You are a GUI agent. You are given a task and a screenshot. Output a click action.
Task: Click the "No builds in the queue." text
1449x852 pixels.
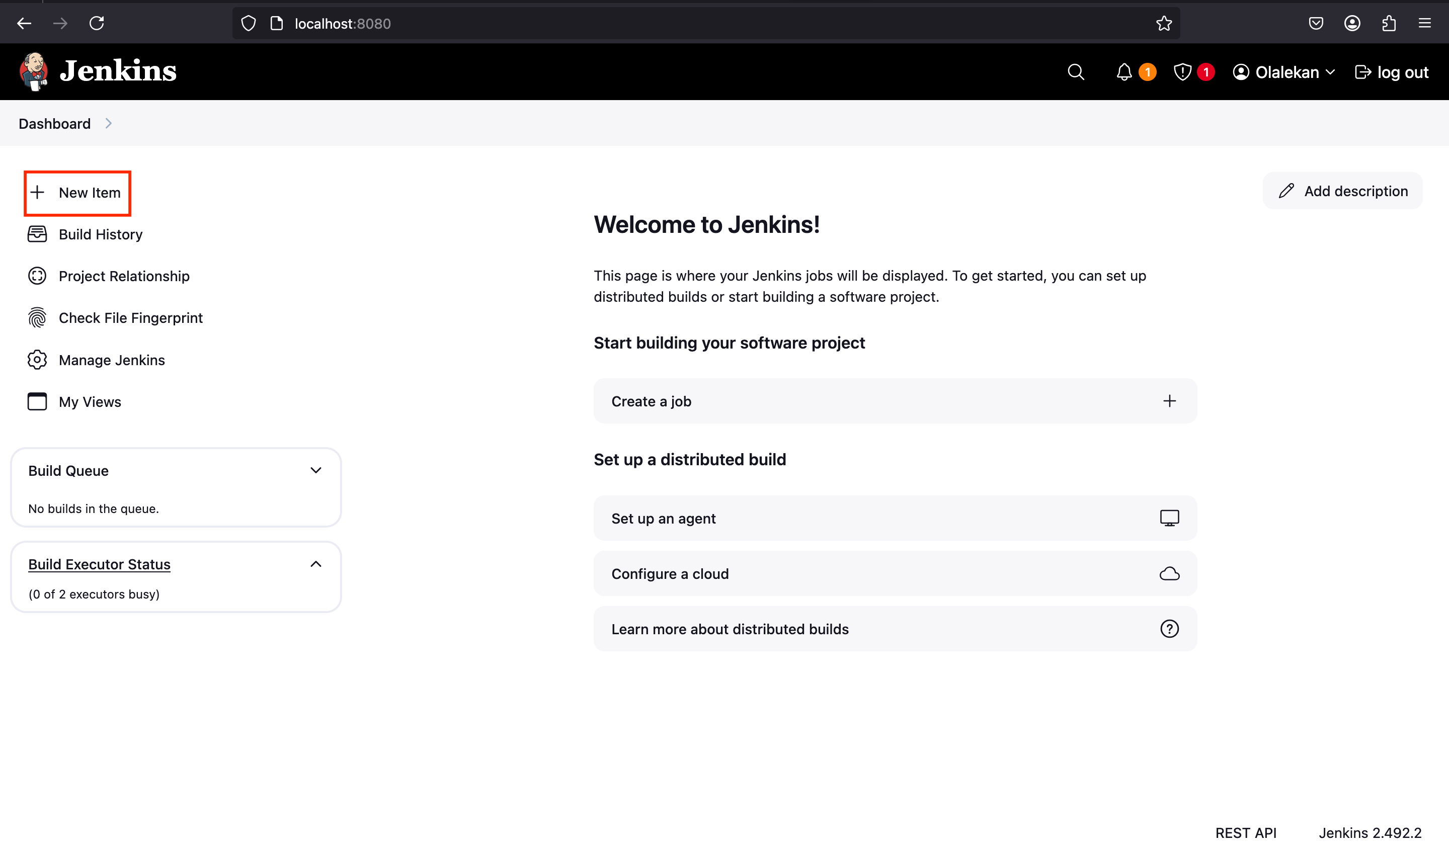[x=94, y=509]
